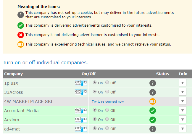Click the edaa certified logo for Acxiom
The width and height of the screenshot is (195, 137).
click(x=81, y=120)
